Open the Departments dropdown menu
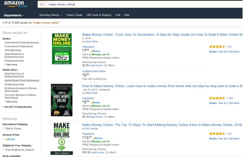This screenshot has width=243, height=157. click(x=14, y=15)
